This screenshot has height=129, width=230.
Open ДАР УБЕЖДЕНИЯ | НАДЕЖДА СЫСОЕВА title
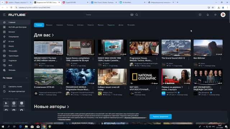tap(203, 88)
